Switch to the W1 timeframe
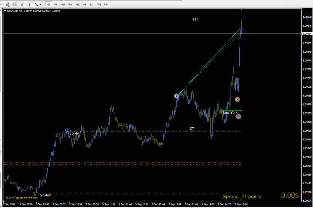313x208 pixels. [x=99, y=4]
